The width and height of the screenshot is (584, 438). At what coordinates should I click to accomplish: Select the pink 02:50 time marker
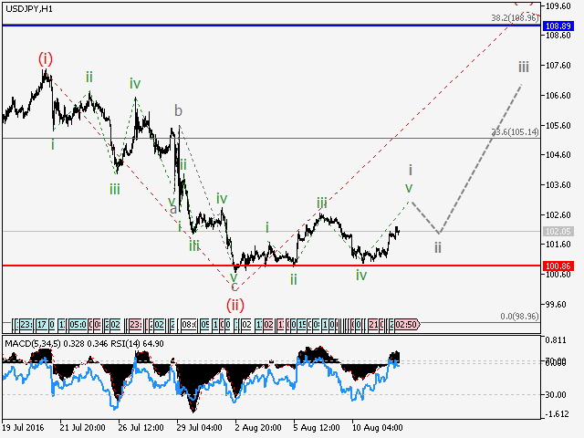(406, 325)
